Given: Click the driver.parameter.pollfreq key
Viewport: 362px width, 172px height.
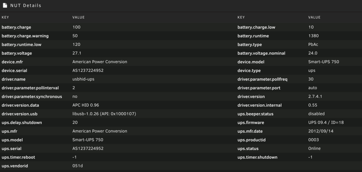Looking at the screenshot, I should click(262, 79).
